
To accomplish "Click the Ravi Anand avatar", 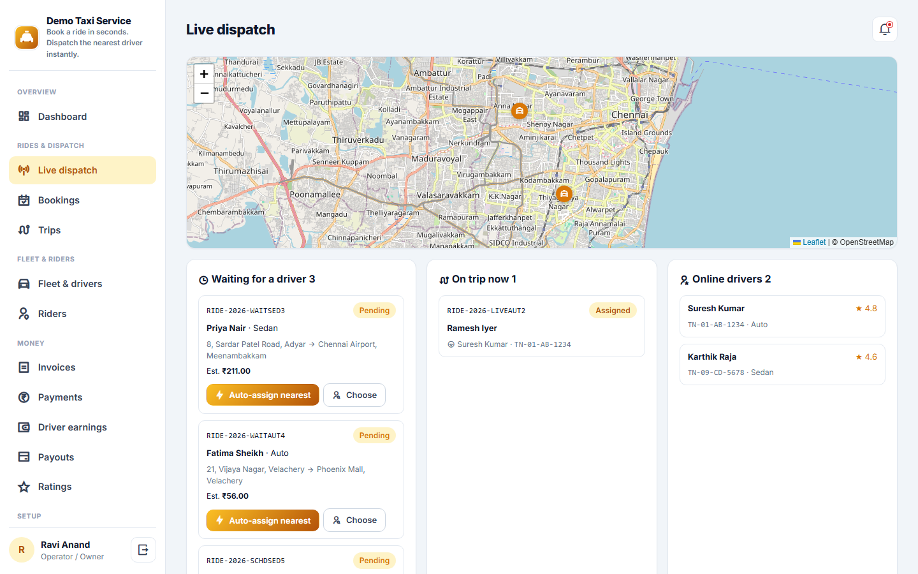I will click(22, 550).
